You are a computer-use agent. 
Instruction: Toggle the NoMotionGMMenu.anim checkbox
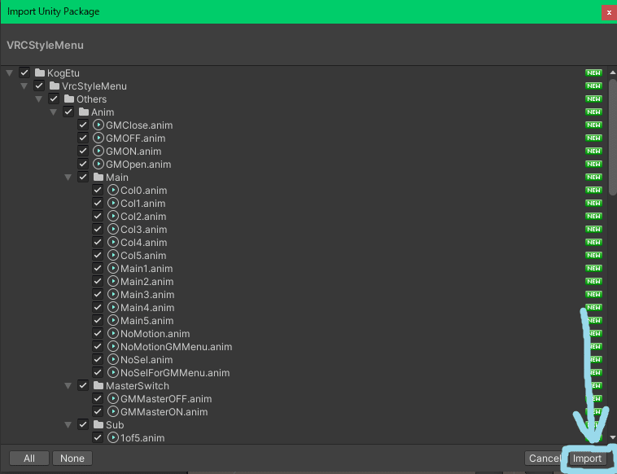click(x=98, y=346)
